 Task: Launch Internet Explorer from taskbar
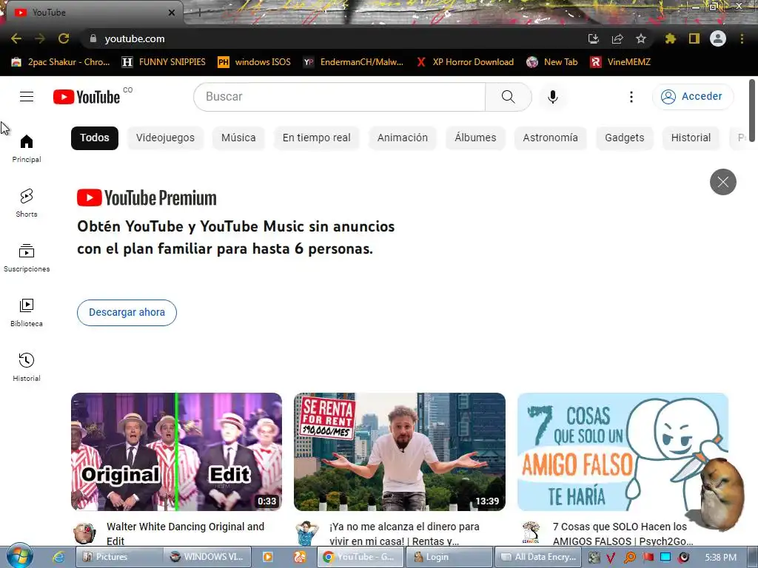[58, 557]
